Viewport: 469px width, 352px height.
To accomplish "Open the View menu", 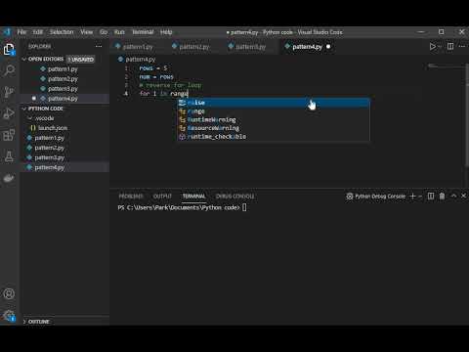I will coord(87,32).
